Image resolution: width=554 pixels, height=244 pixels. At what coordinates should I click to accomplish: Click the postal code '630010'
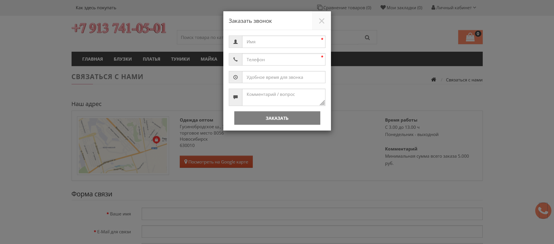point(187,146)
